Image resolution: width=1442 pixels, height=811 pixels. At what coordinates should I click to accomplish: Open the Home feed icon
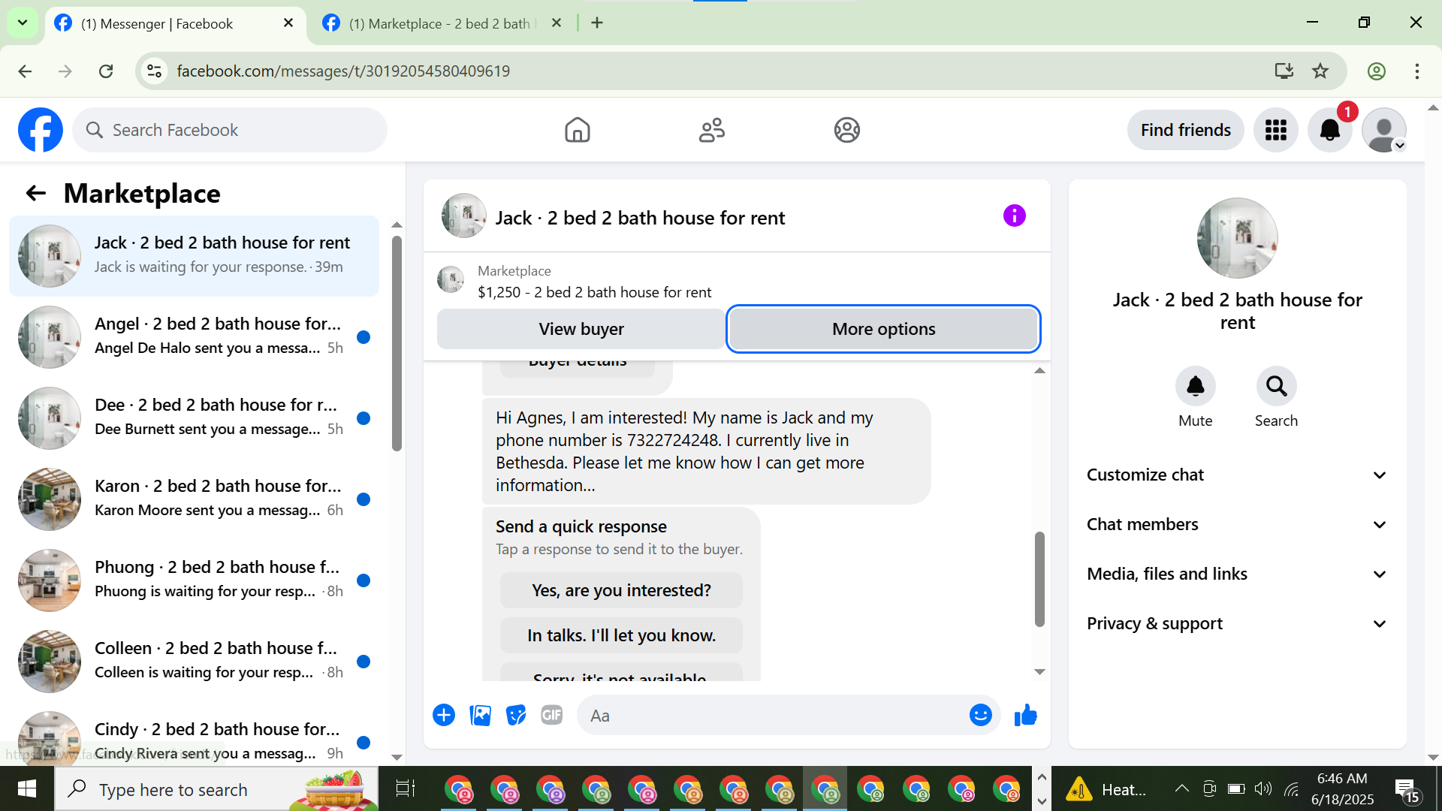point(577,130)
